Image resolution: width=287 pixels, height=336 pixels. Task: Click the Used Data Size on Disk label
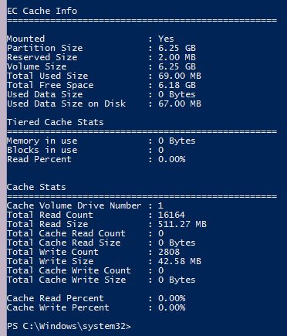66,104
